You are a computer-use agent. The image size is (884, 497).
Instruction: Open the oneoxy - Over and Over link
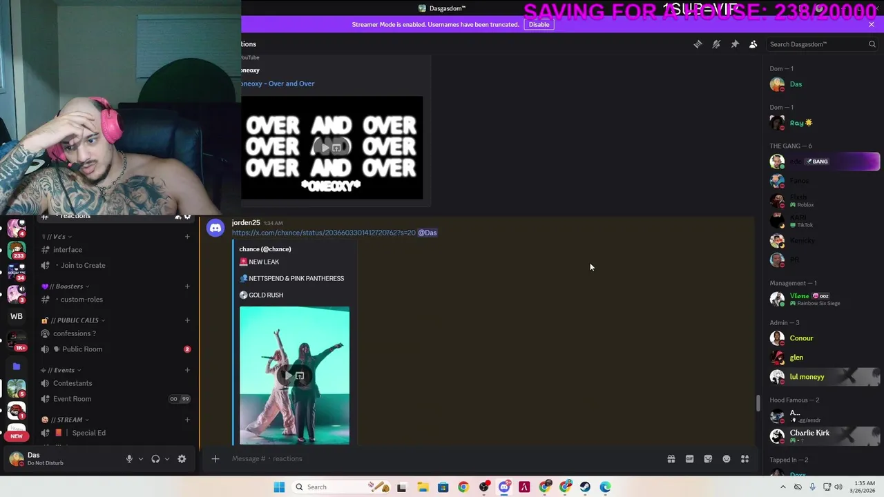[278, 84]
